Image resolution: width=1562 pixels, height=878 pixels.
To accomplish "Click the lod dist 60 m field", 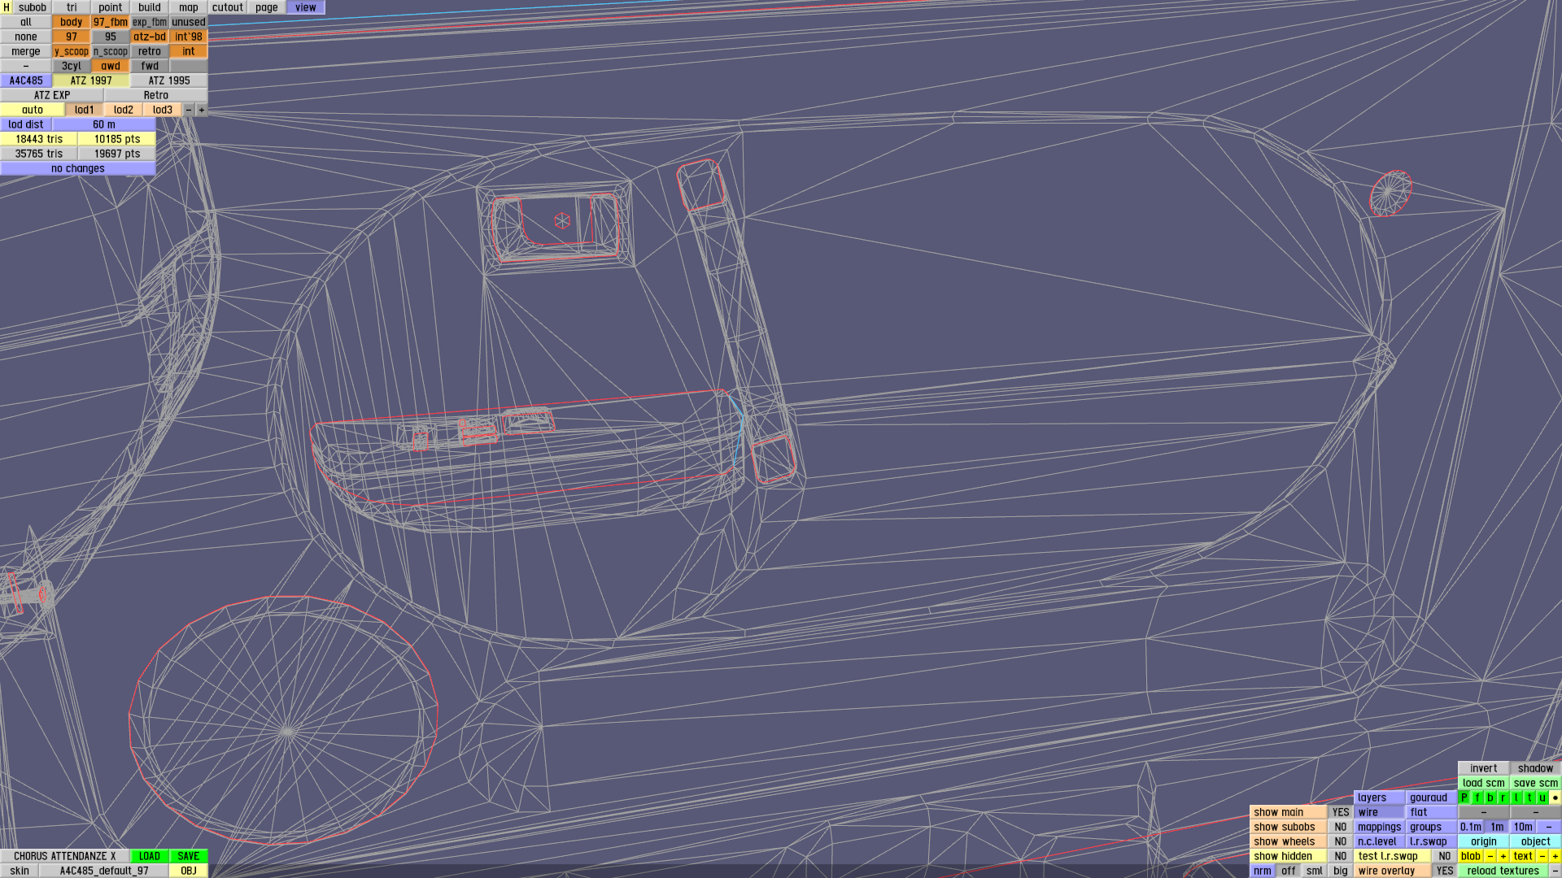I will click(x=104, y=124).
